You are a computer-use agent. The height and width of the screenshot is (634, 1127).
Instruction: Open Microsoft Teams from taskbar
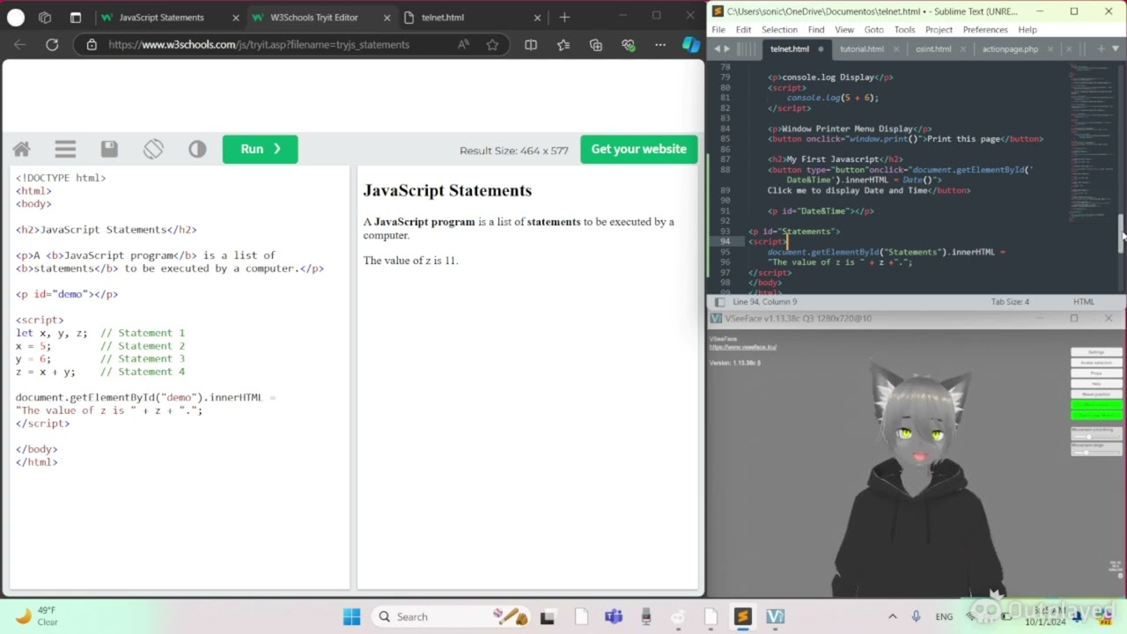(x=614, y=616)
